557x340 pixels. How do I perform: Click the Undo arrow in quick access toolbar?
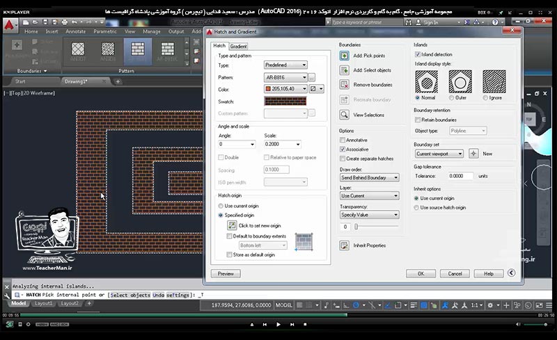point(74,22)
